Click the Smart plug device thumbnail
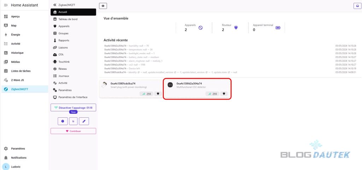The image size is (362, 170). click(104, 85)
